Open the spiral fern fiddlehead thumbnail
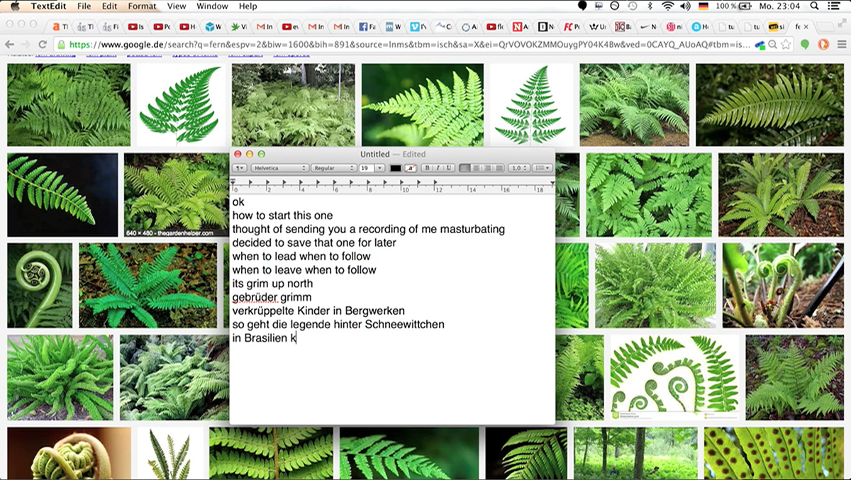 pos(40,285)
